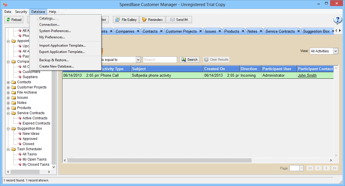345x186 pixels.
Task: Close the Customer Projects tab
Action: point(200,31)
